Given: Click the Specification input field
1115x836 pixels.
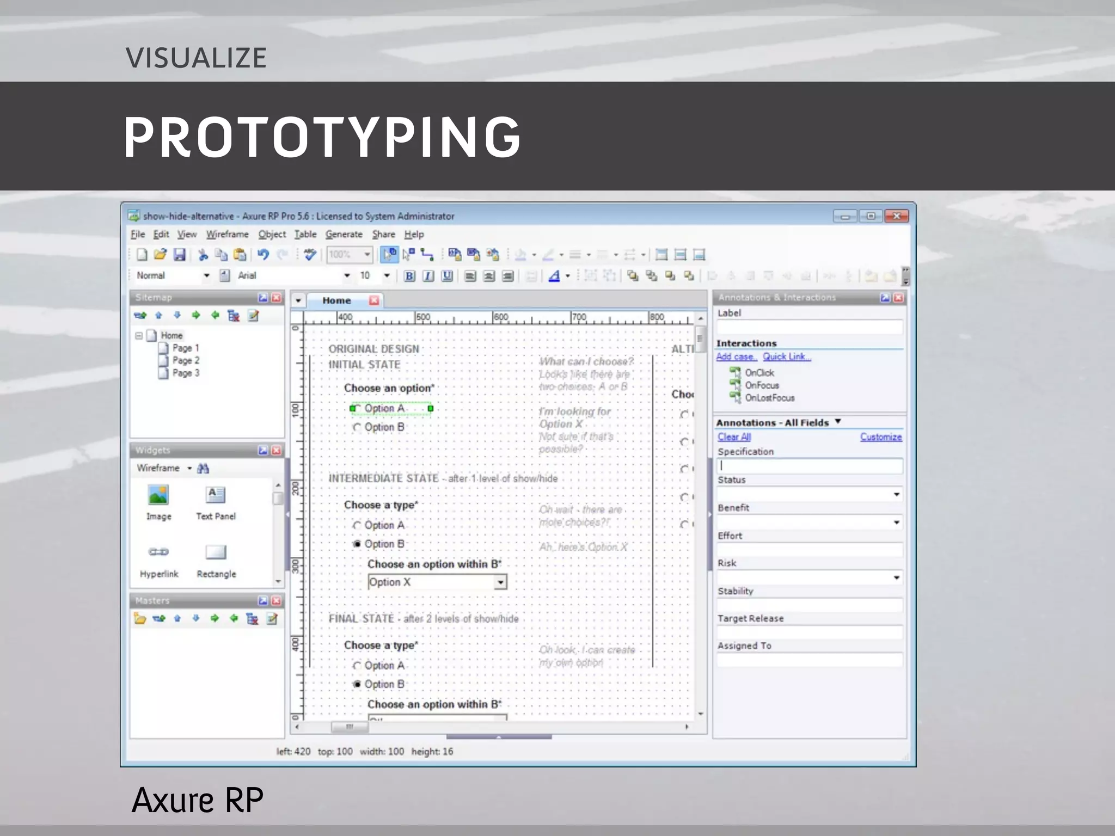Looking at the screenshot, I should click(810, 466).
